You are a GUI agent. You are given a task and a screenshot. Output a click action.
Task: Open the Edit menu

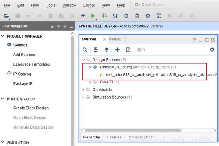(x=21, y=5)
